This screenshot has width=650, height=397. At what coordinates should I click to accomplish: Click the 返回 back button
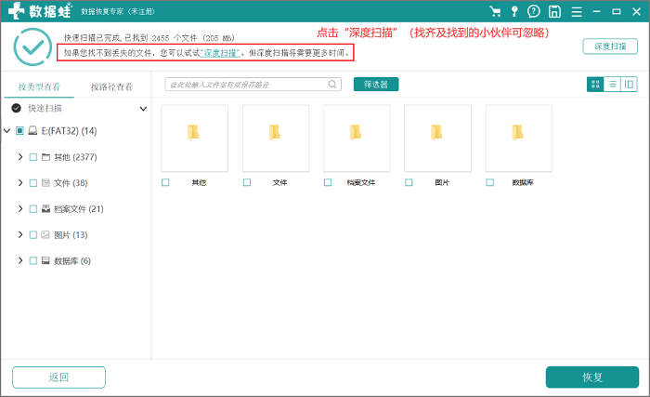click(58, 377)
